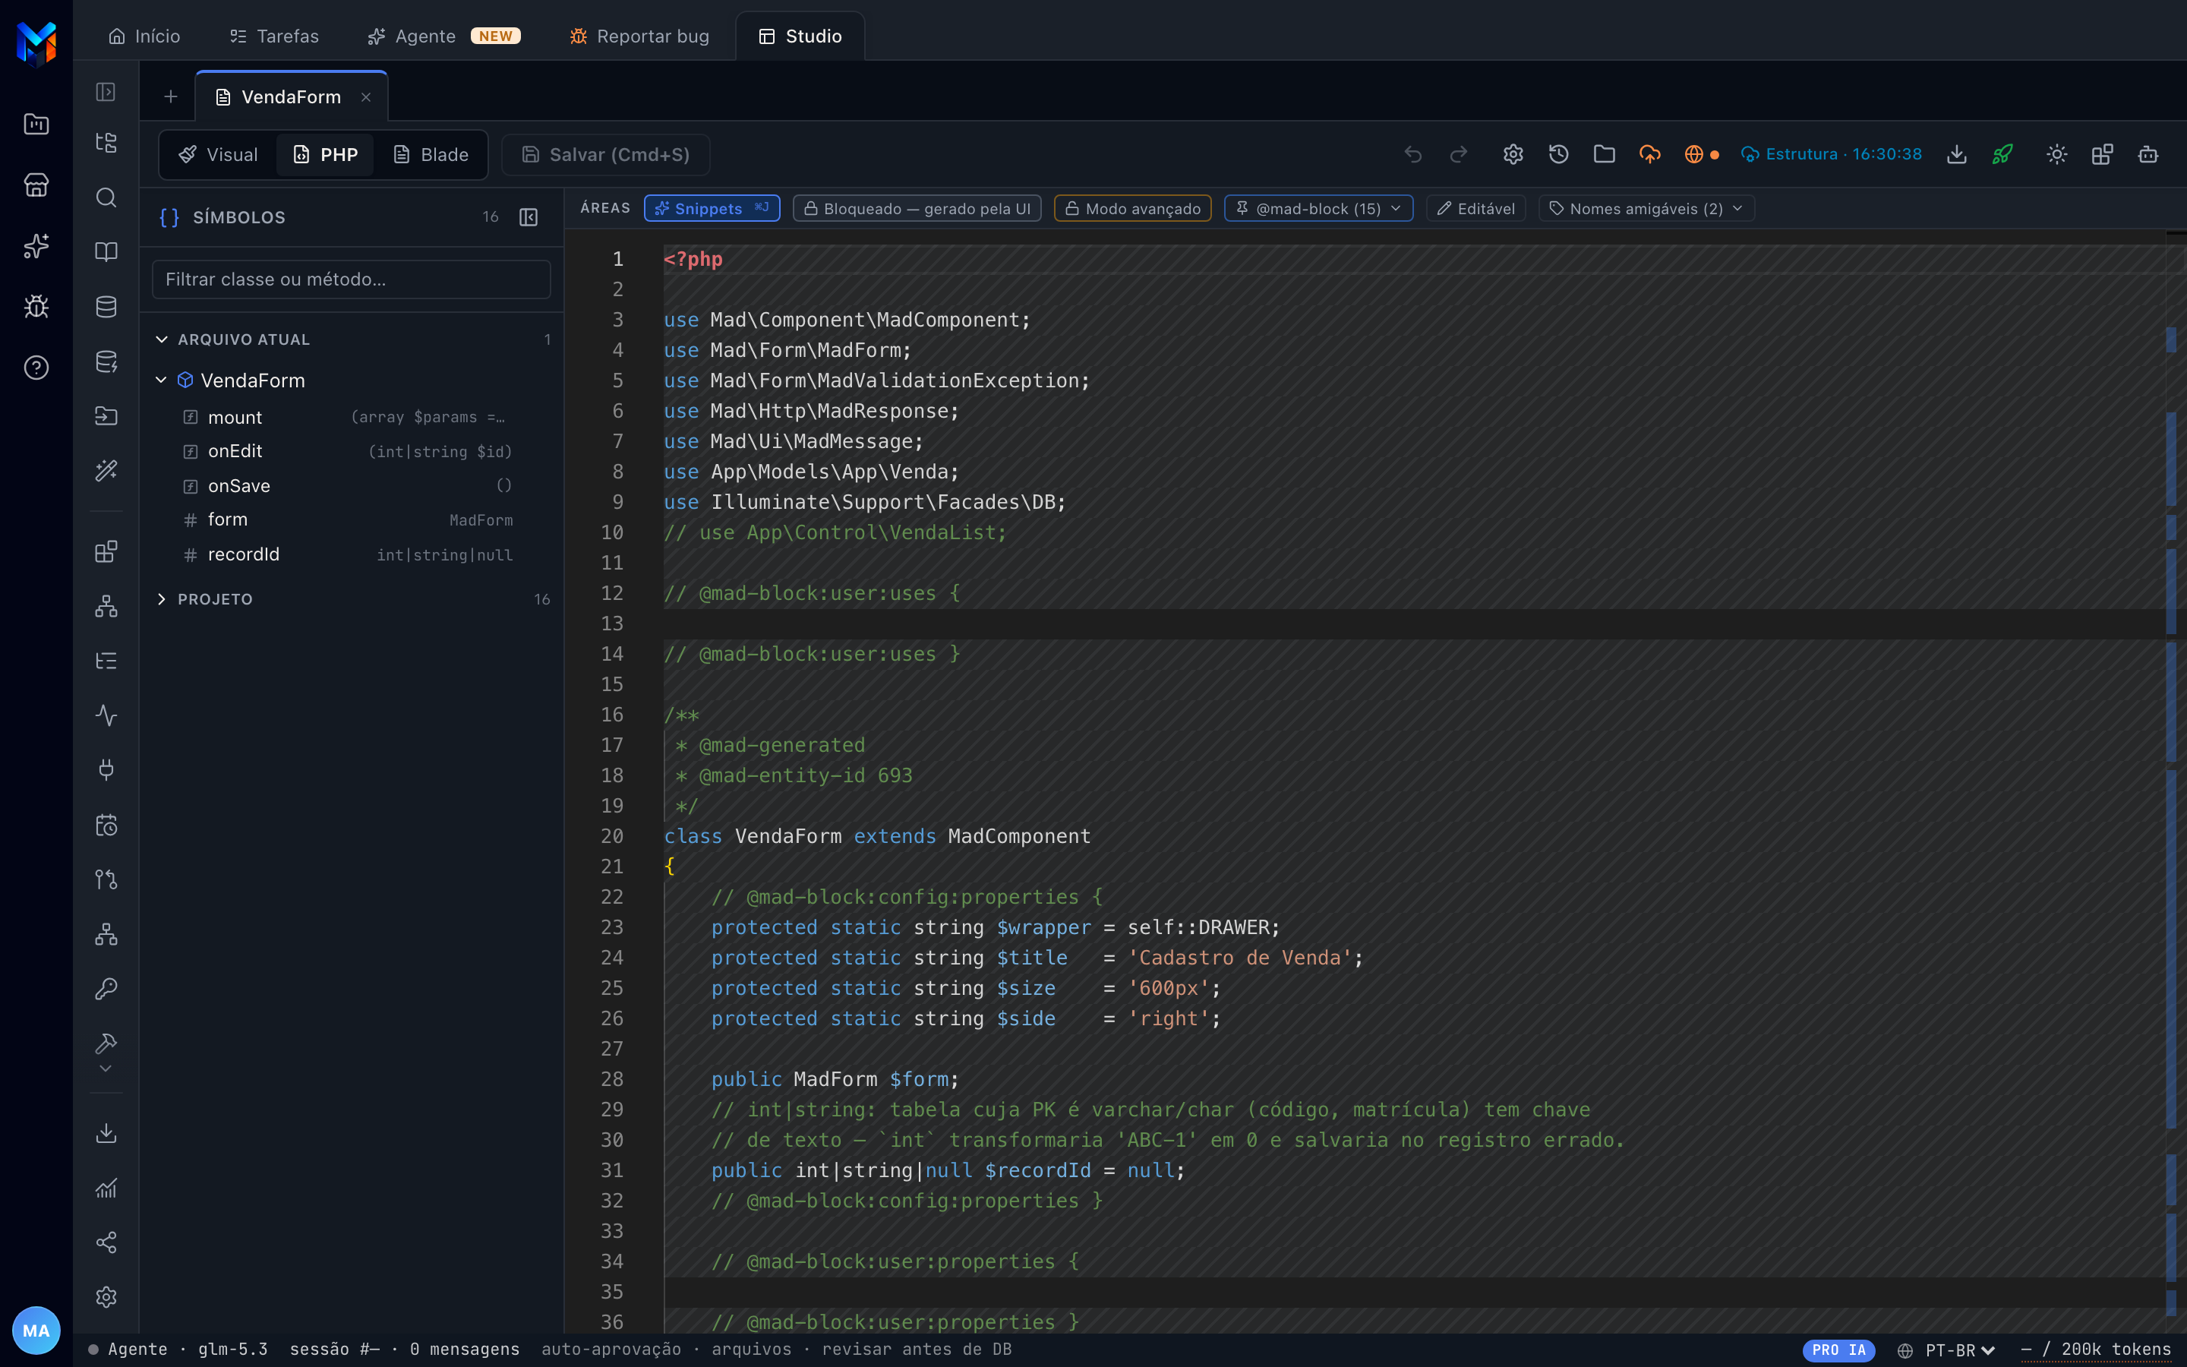Focus the 'Filtrar classe ou método...' field

[x=352, y=279]
